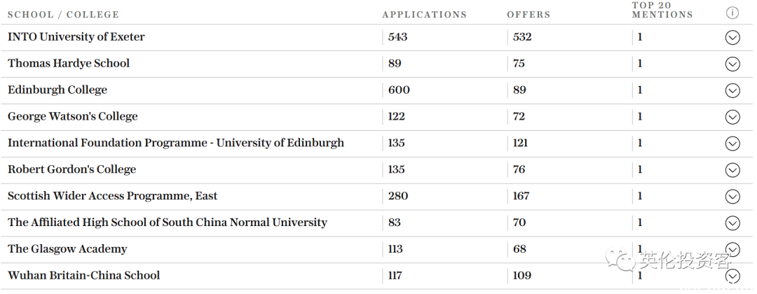This screenshot has height=294, width=757.
Task: Click Wuhan Britain-China School name
Action: point(83,275)
